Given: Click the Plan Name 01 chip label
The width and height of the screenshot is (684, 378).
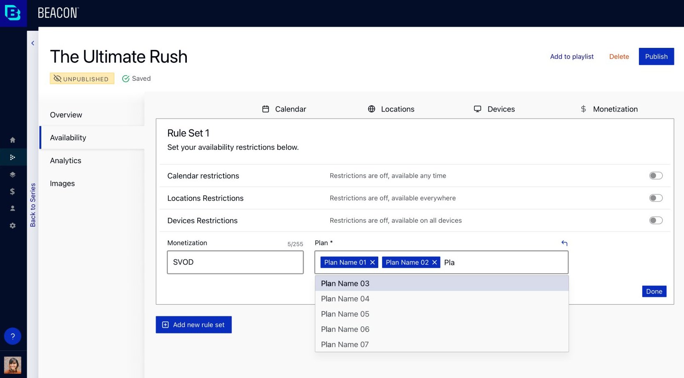Looking at the screenshot, I should (345, 262).
